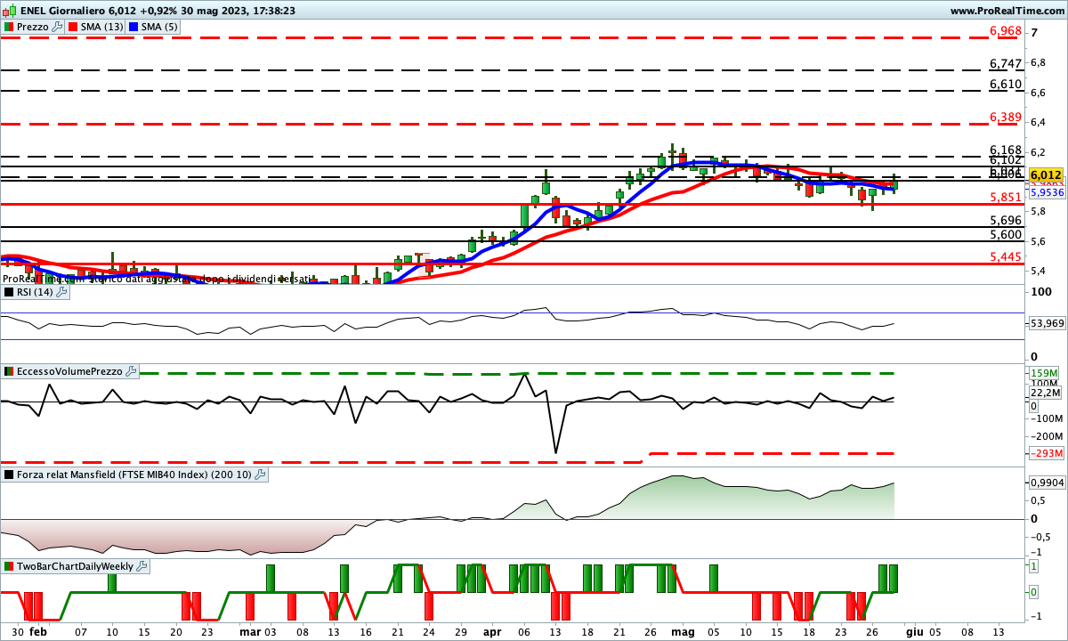This screenshot has width=1068, height=641.
Task: Click the Mansfield value 0,9904
Action: (1047, 482)
